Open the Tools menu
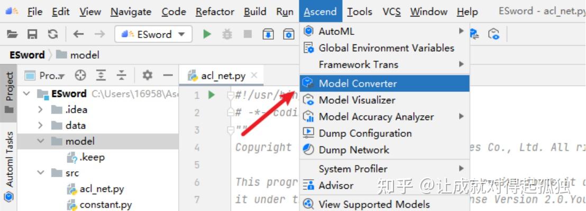Screen dimensions: 586x211 click(x=360, y=12)
